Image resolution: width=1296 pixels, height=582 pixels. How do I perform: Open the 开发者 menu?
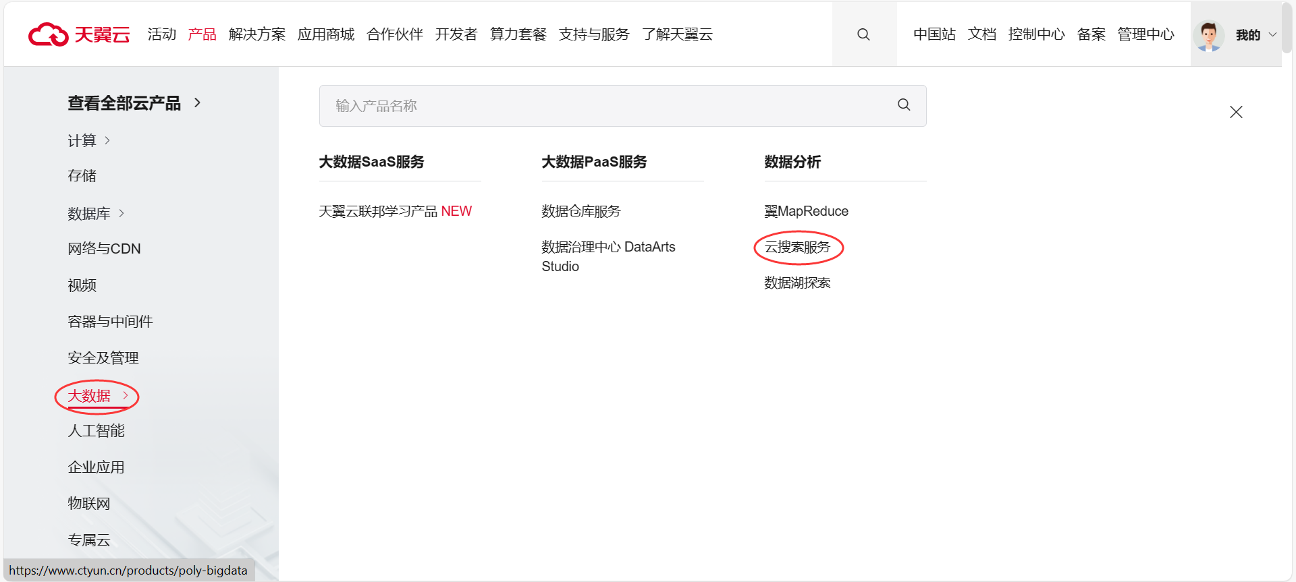click(x=456, y=34)
